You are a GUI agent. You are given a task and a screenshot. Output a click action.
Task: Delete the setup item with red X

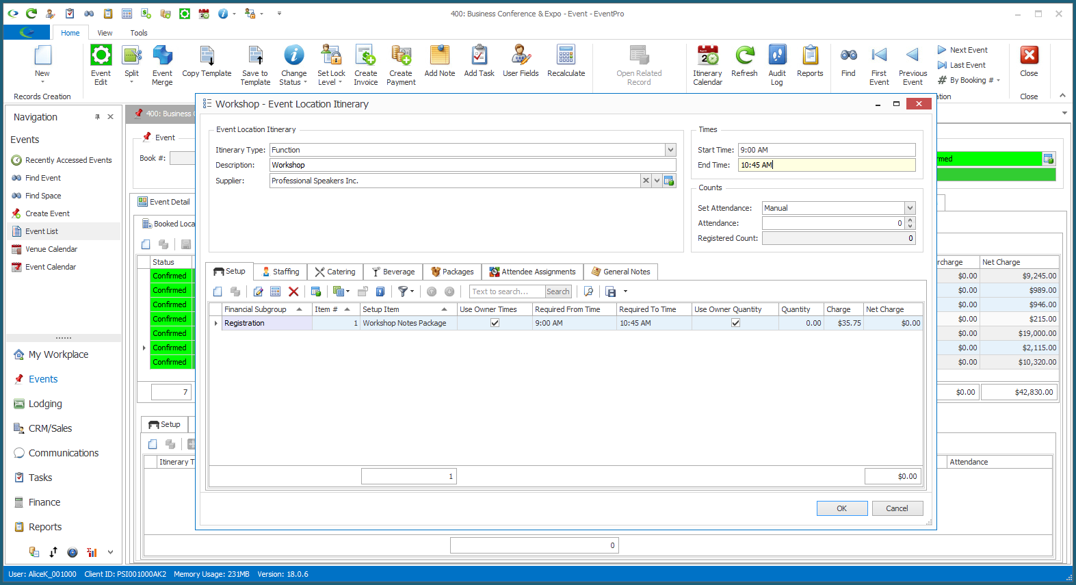(x=293, y=291)
